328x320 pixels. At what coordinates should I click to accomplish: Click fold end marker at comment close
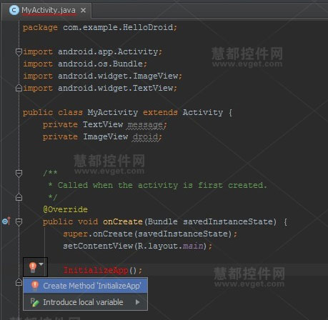click(x=19, y=197)
